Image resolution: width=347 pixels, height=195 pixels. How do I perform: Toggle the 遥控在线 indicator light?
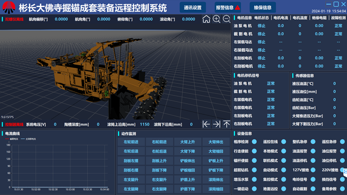pyautogui.click(x=283, y=142)
